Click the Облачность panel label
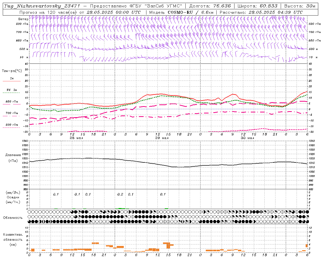The width and height of the screenshot is (322, 257). coord(13,218)
